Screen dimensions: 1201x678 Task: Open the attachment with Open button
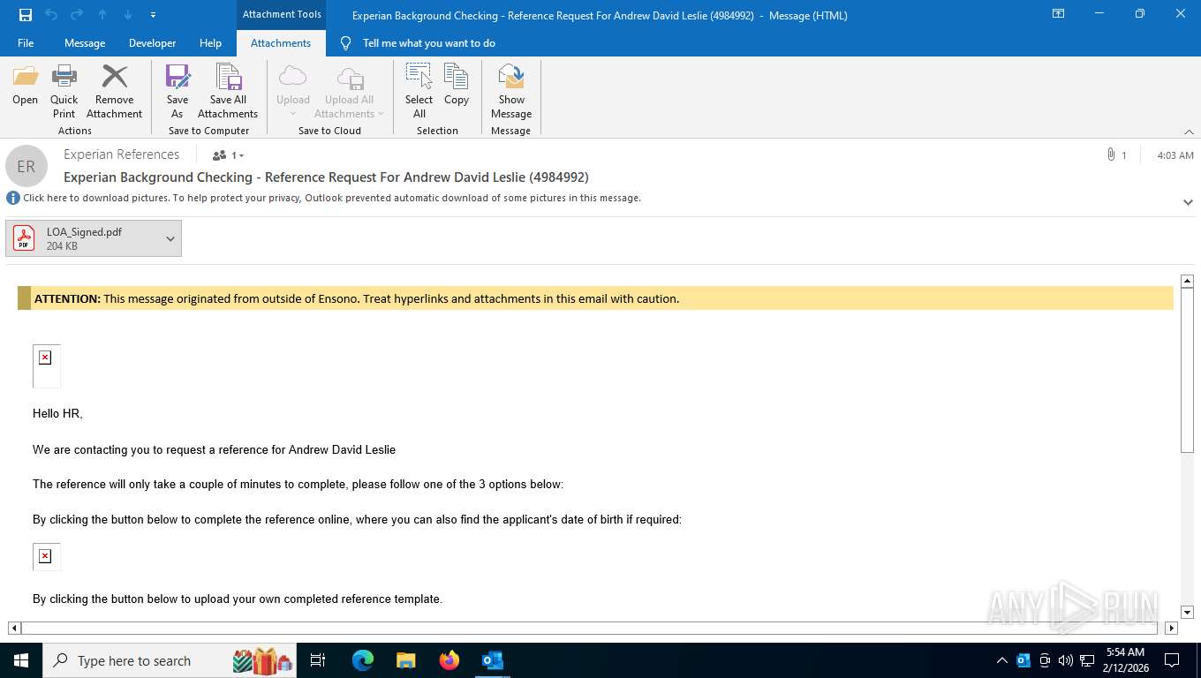25,86
